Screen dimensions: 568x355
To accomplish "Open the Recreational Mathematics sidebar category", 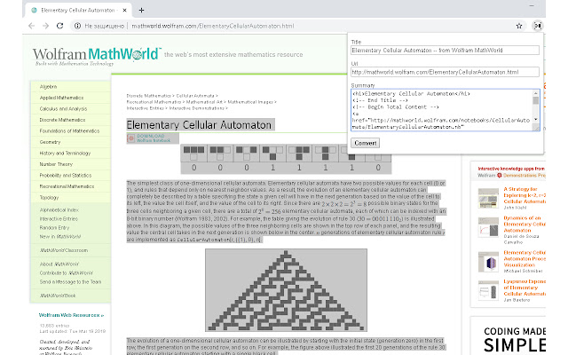I will (67, 186).
